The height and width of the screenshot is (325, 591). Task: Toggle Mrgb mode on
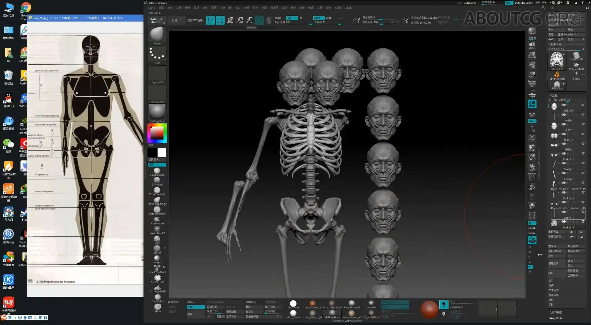click(277, 18)
